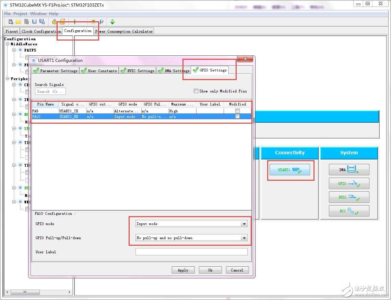Click the Generate Report scroll icon
This screenshot has height=300, width=391.
[62, 22]
